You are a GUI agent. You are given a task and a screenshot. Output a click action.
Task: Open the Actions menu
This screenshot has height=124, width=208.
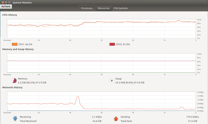tap(6, 7)
